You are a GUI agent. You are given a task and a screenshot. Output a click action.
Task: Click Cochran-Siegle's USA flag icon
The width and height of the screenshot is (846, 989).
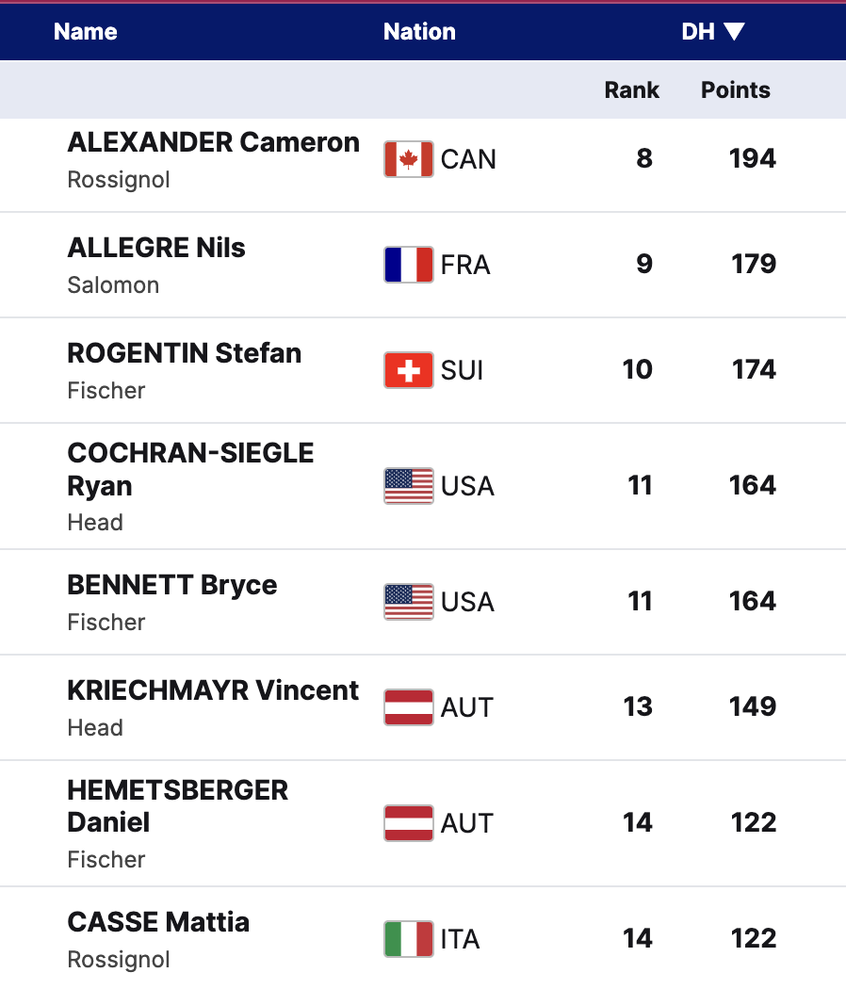[408, 486]
